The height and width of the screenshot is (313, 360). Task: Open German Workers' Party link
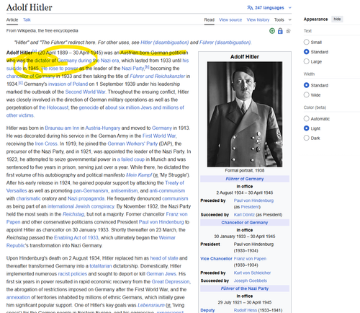[x=132, y=144]
